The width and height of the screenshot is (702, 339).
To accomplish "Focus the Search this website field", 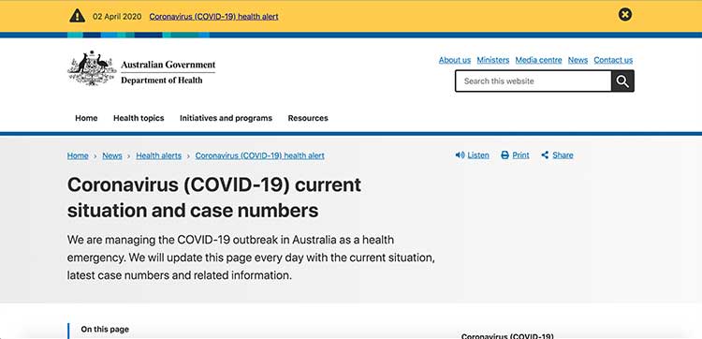I will pyautogui.click(x=534, y=81).
